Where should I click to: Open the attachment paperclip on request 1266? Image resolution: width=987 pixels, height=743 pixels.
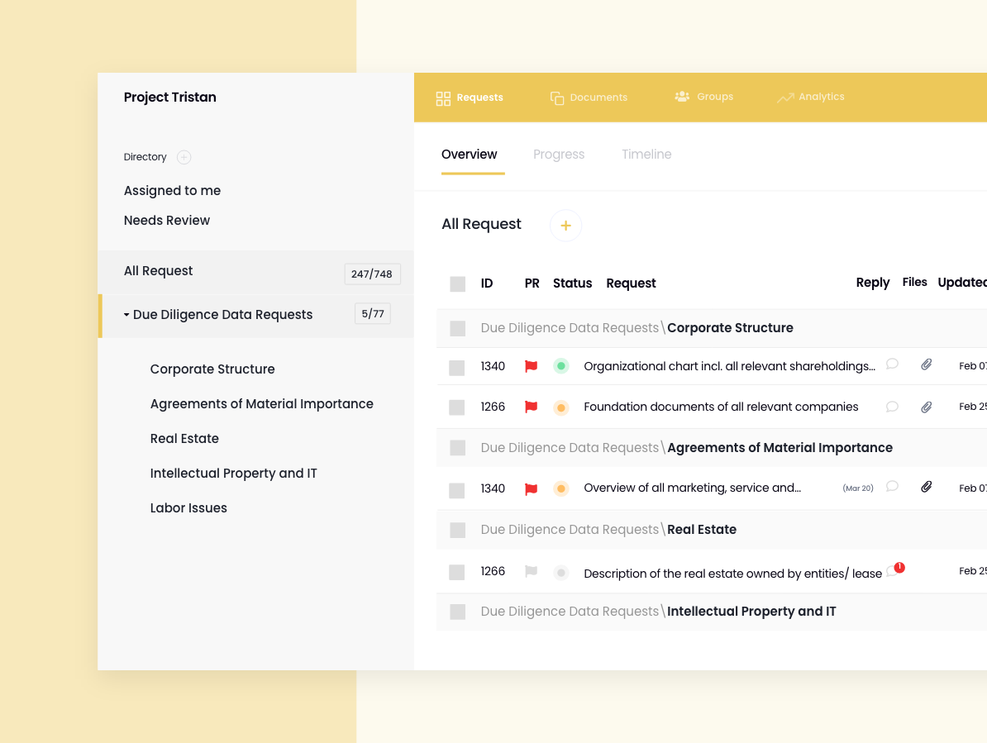(x=926, y=407)
